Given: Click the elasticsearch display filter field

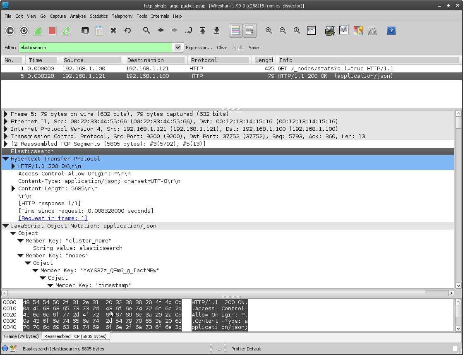Looking at the screenshot, I should click(95, 48).
